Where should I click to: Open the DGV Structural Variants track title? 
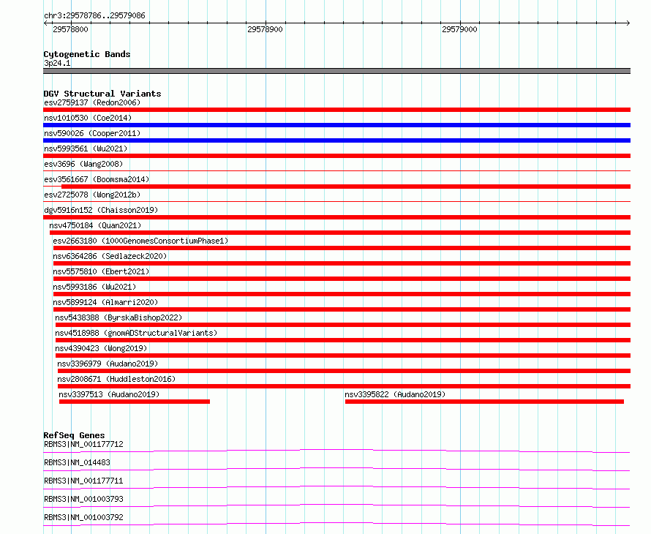[102, 94]
